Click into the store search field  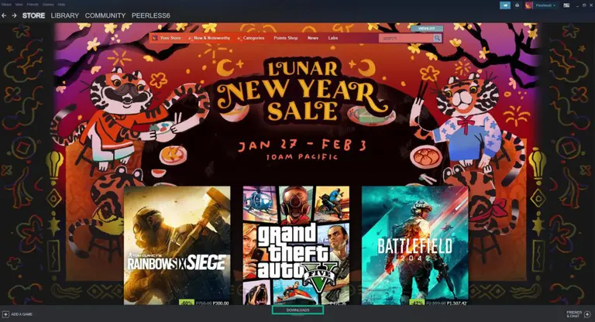pyautogui.click(x=406, y=38)
